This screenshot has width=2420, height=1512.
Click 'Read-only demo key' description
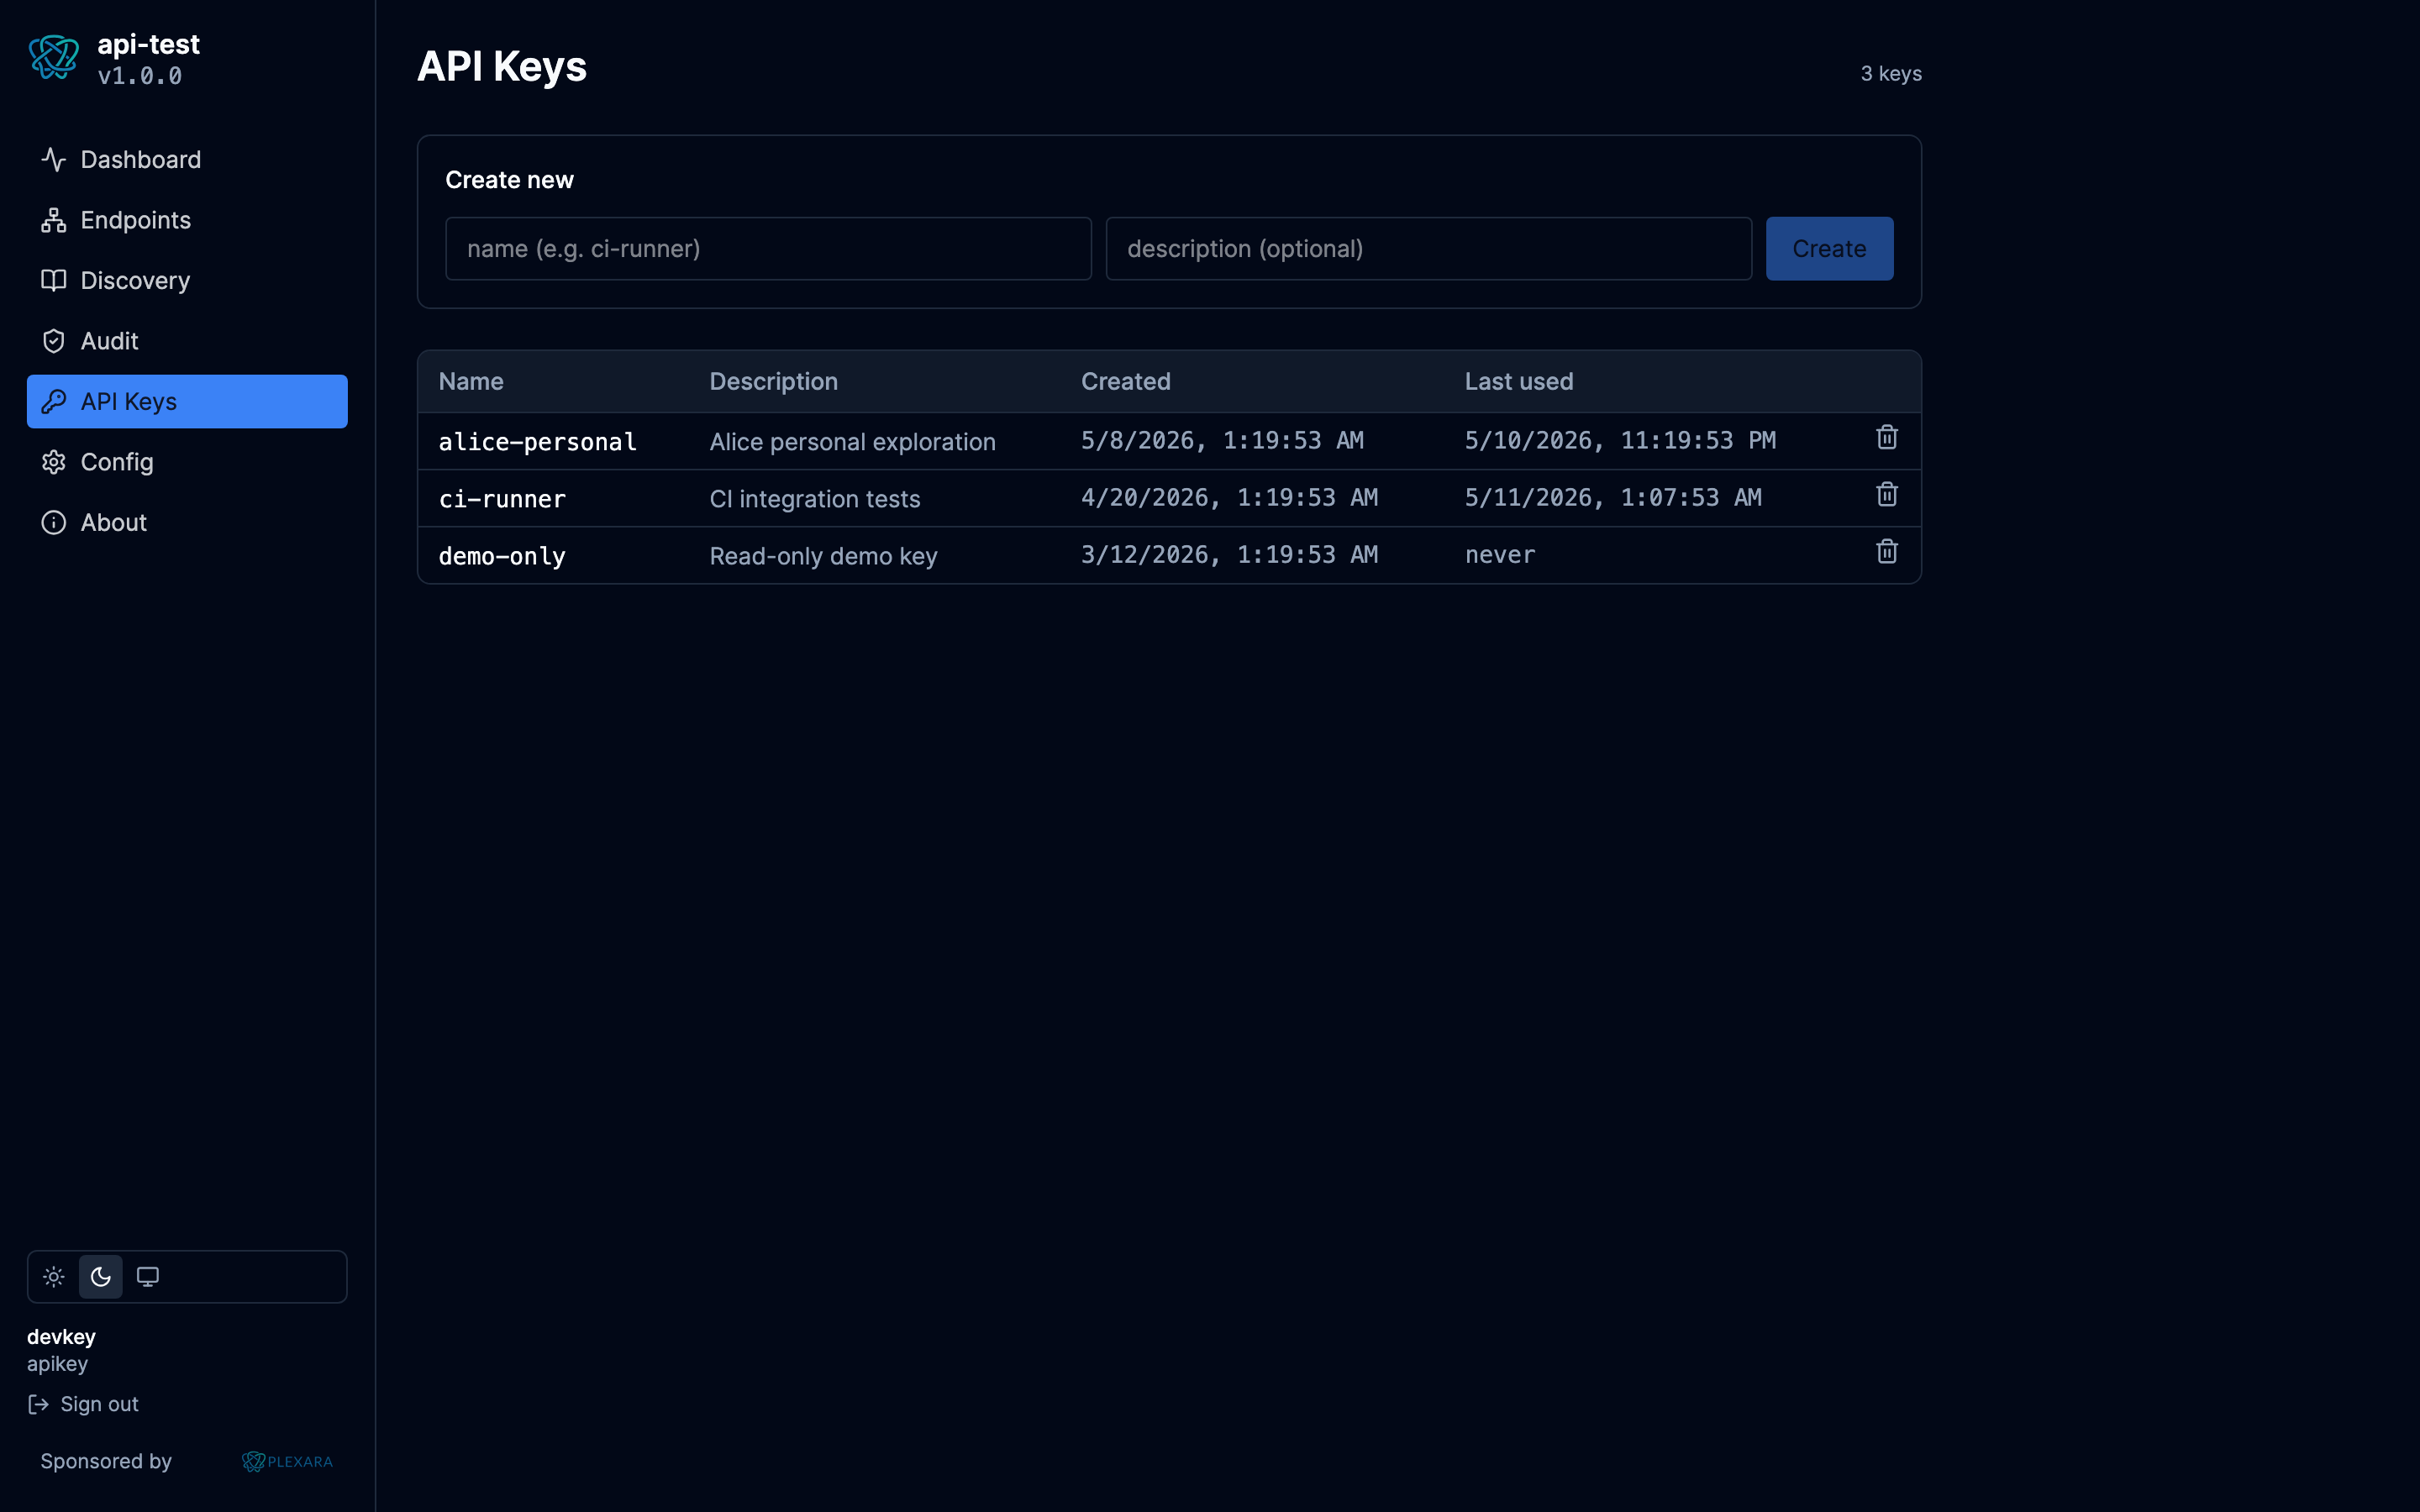click(824, 556)
